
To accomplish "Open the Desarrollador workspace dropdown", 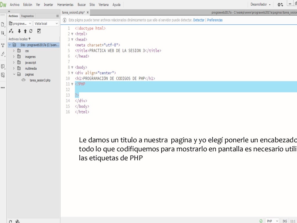I will 260,5.
